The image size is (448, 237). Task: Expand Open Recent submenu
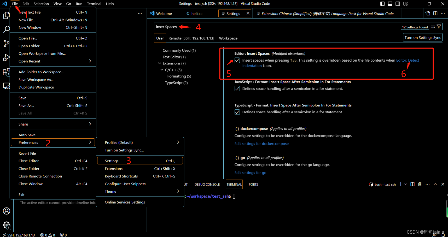click(x=53, y=61)
